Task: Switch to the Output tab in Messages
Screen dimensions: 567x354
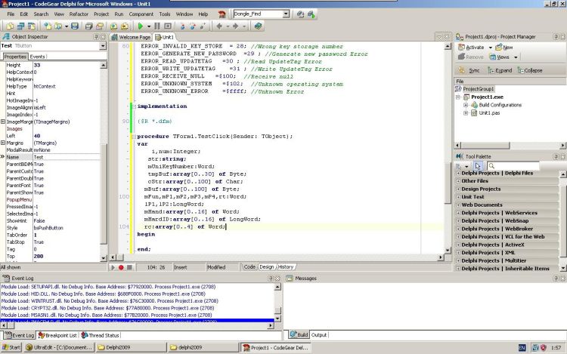Action: (319, 335)
